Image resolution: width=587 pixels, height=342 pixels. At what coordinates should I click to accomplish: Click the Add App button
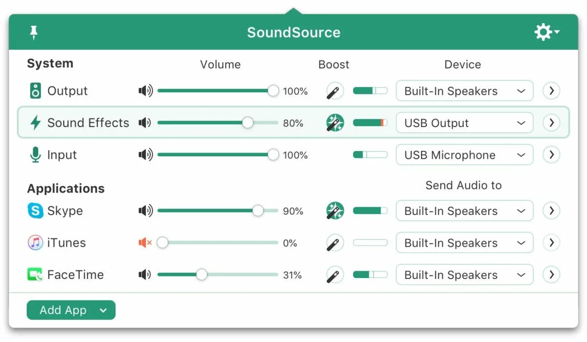71,310
